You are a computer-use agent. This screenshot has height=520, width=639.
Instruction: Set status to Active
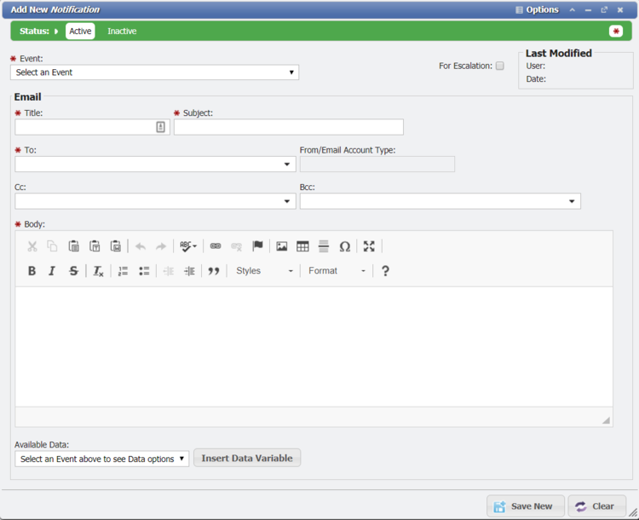coord(80,32)
